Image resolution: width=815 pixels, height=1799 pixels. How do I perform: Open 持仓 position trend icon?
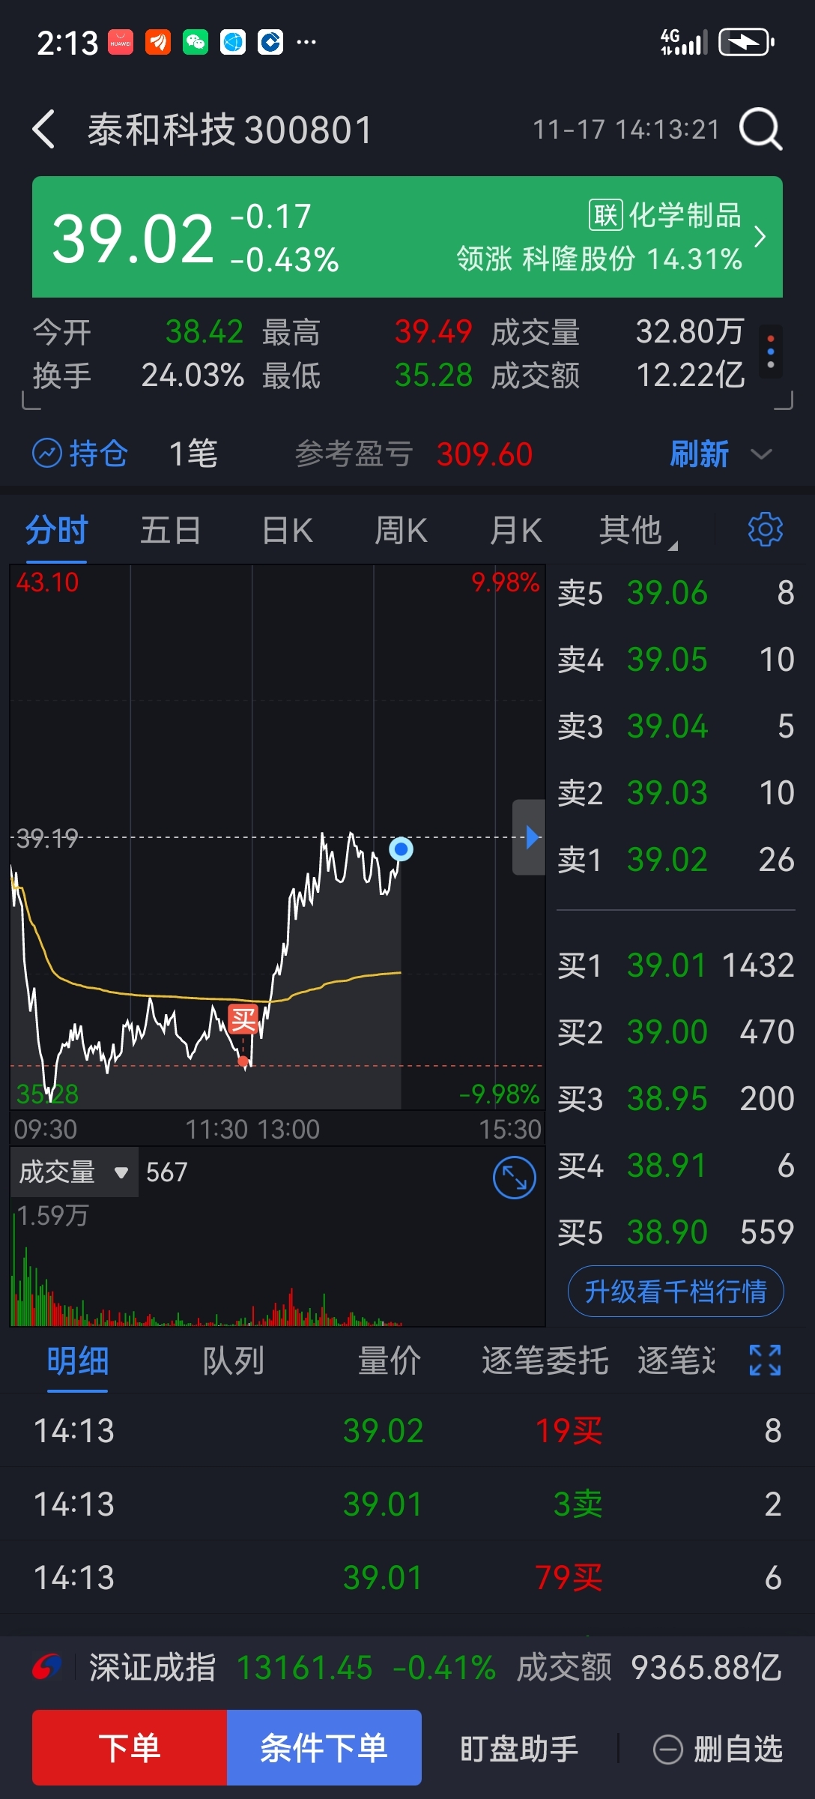(x=47, y=453)
